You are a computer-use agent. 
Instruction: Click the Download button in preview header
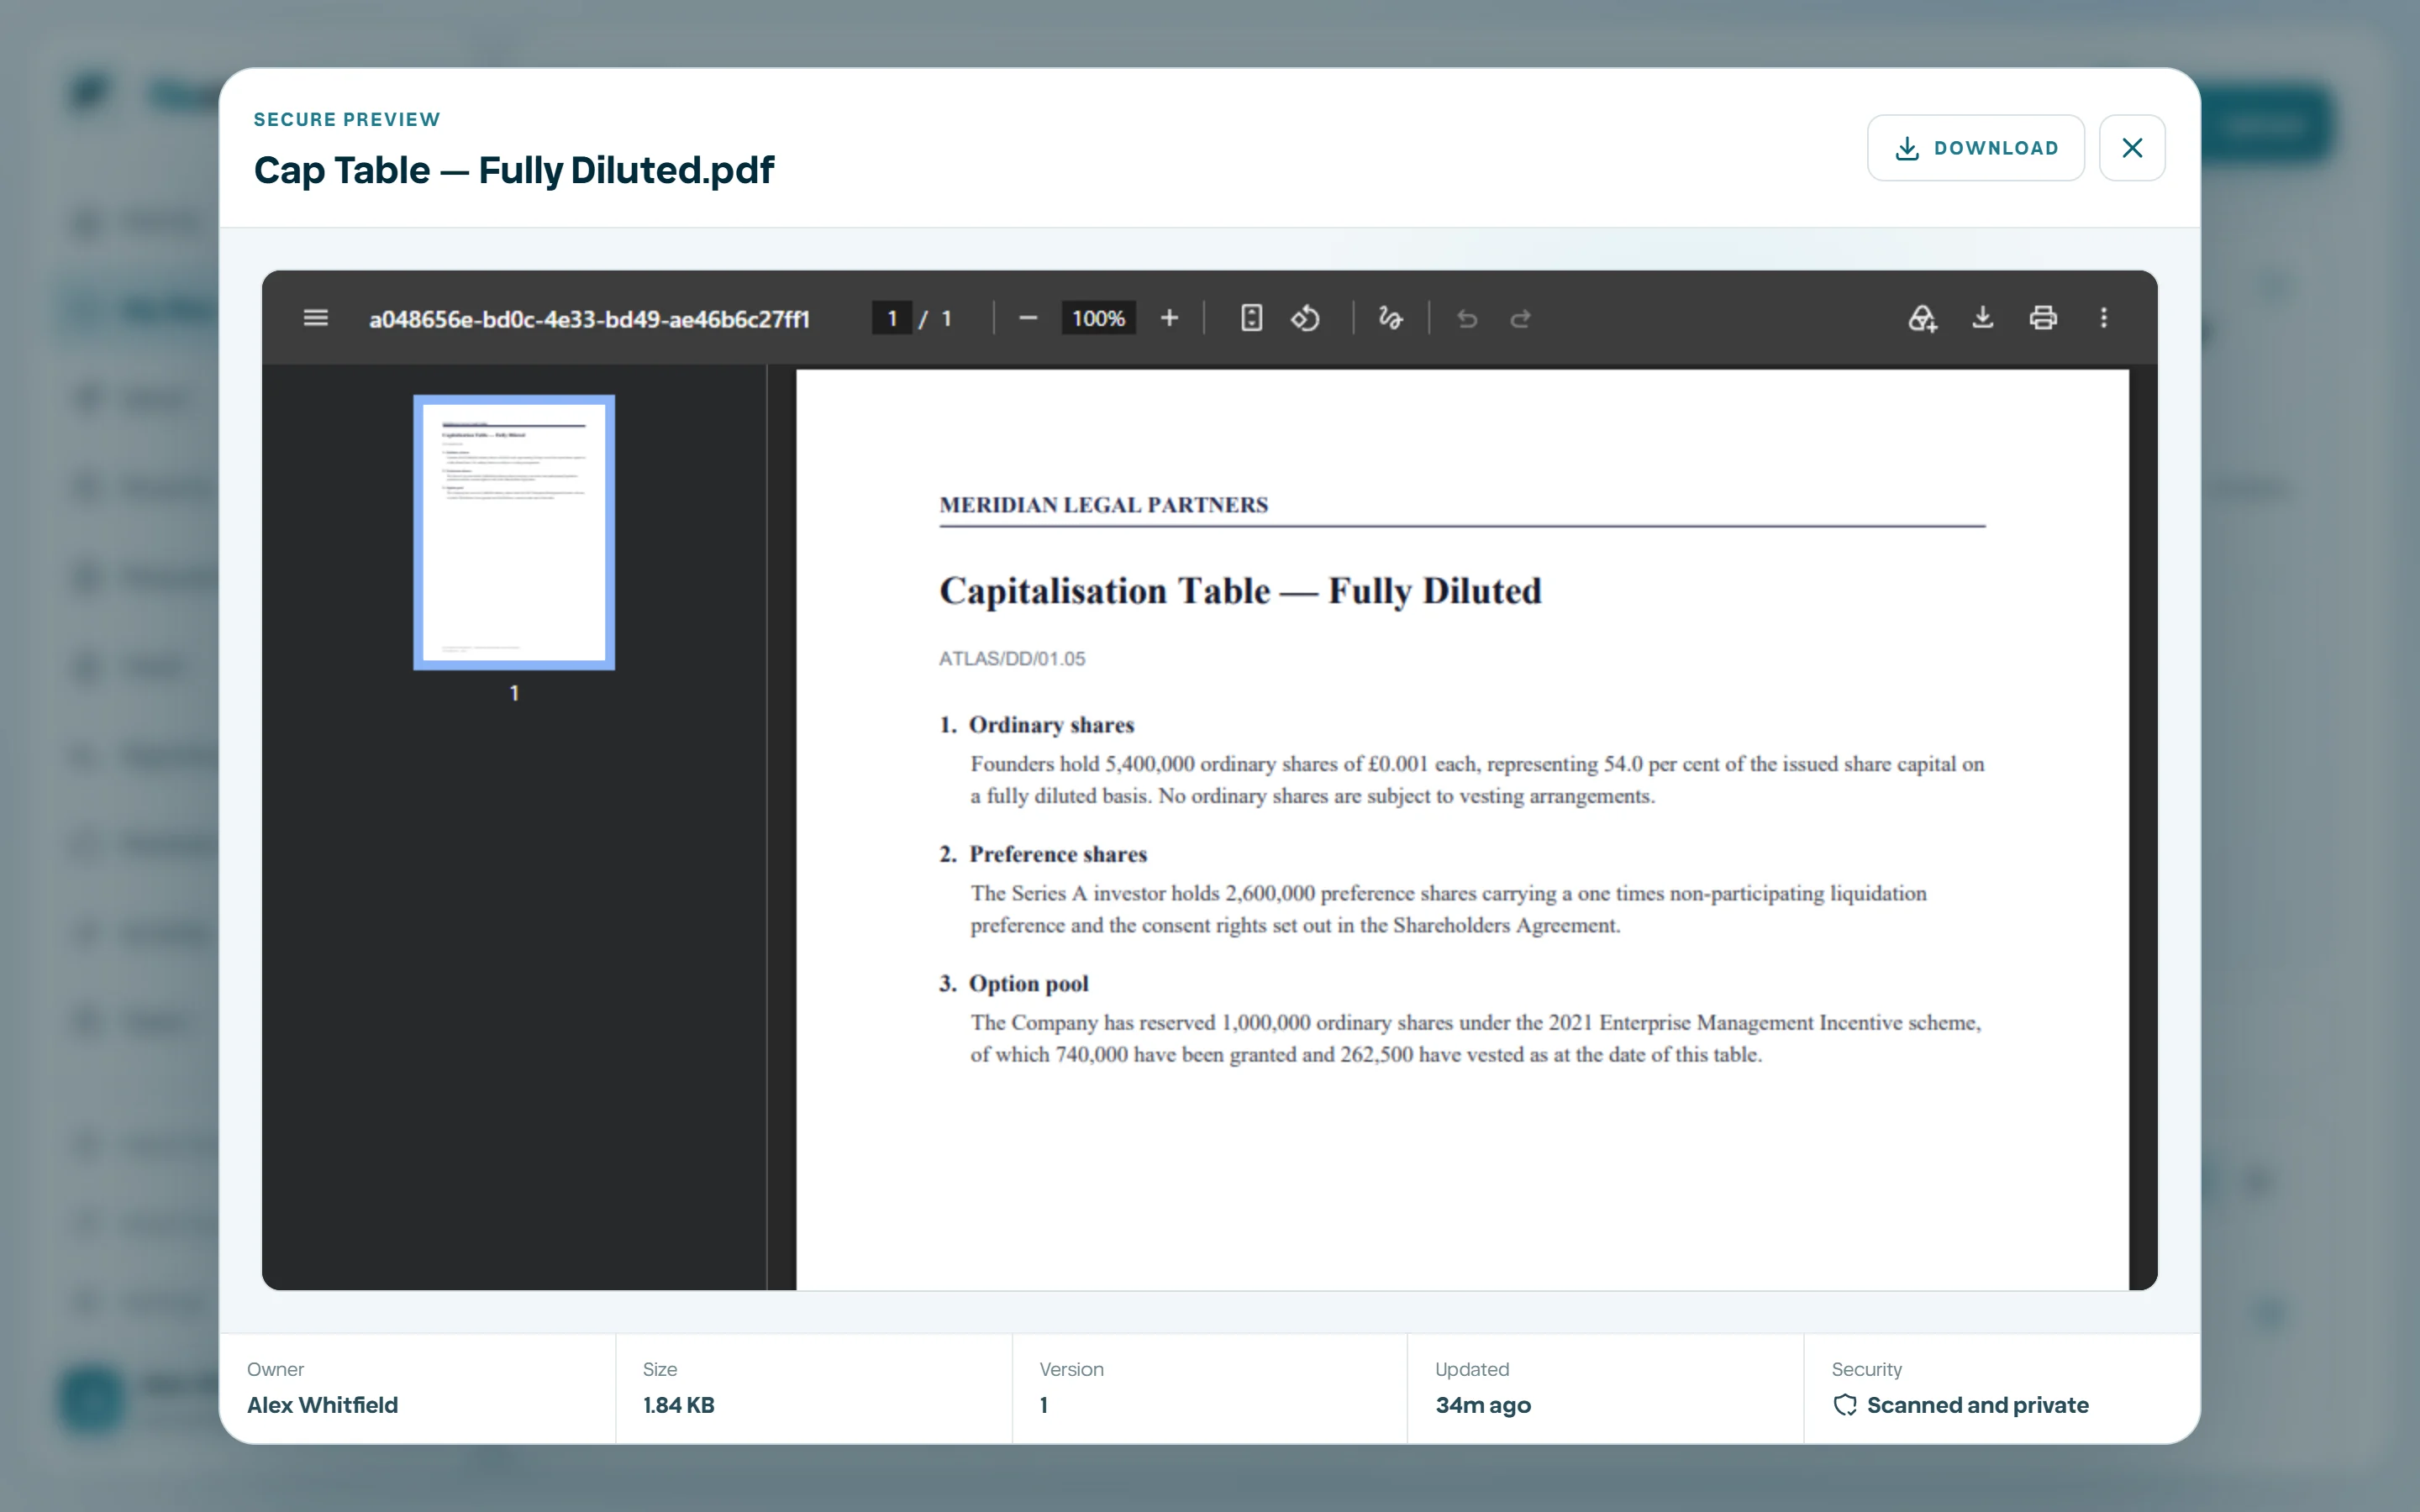(x=1975, y=148)
